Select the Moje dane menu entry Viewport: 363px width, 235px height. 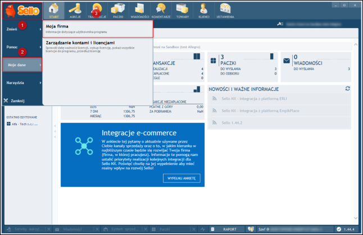[22, 64]
